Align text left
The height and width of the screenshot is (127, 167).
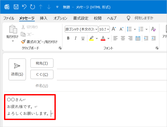click(115, 38)
